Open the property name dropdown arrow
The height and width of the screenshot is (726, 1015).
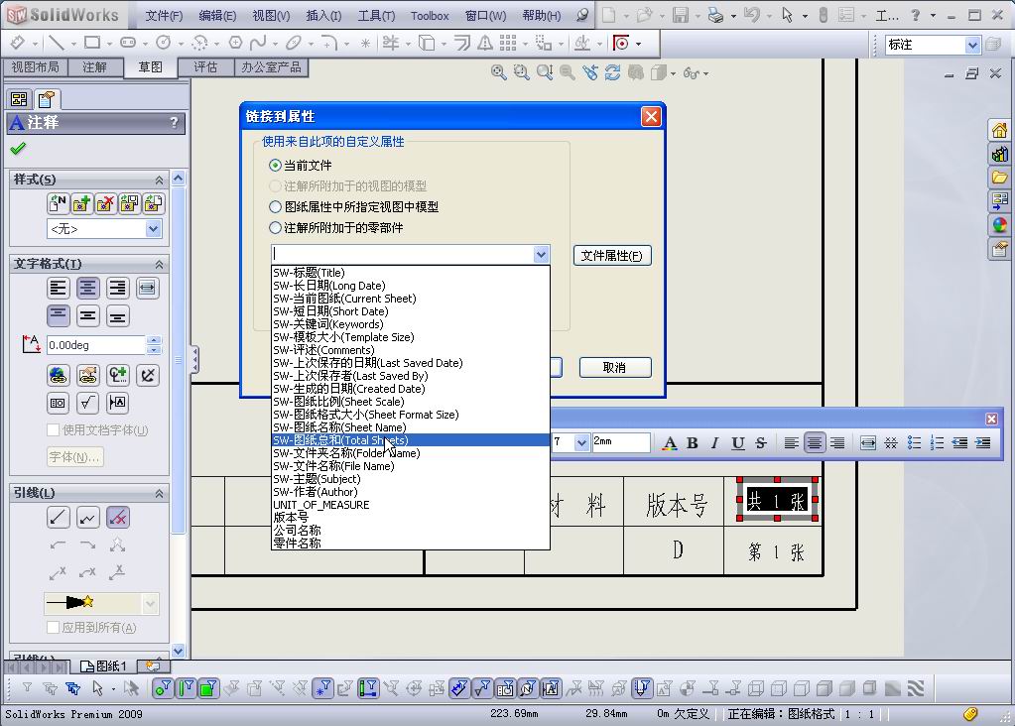point(541,255)
